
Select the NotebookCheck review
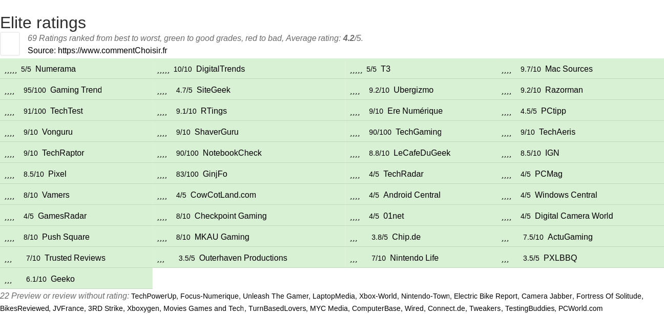(232, 153)
